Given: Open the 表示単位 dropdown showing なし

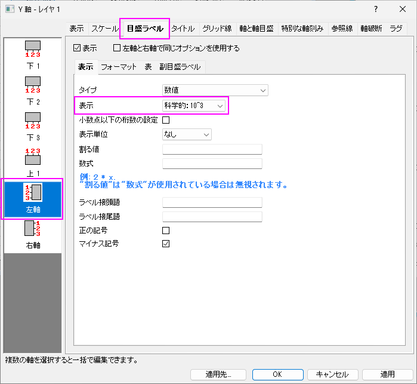Looking at the screenshot, I should coord(187,134).
